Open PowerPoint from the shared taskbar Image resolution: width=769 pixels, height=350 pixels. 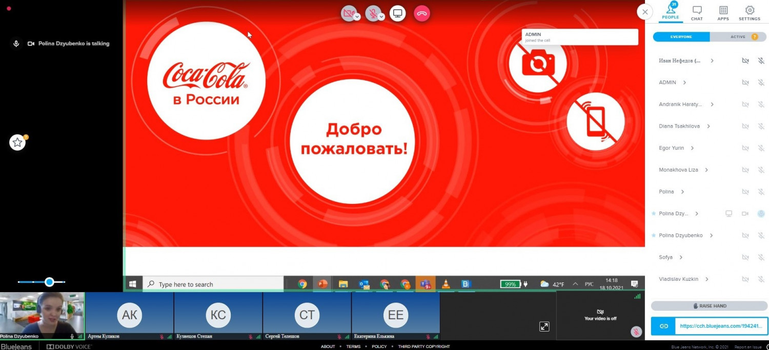[322, 284]
